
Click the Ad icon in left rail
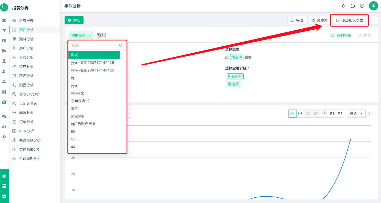click(x=4, y=127)
